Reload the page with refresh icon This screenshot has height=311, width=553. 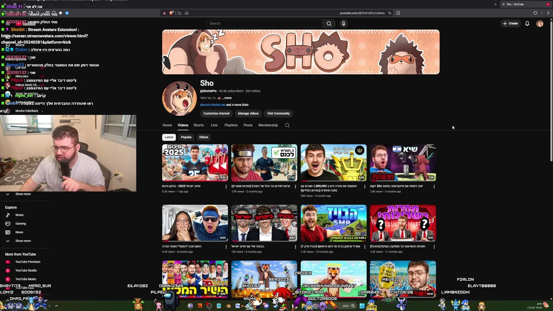point(535,13)
